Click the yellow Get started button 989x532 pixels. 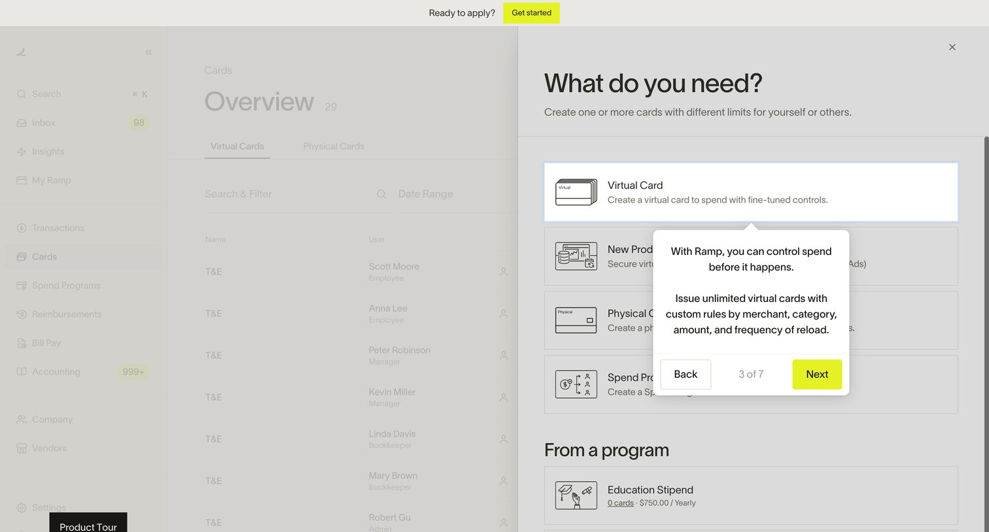(531, 13)
